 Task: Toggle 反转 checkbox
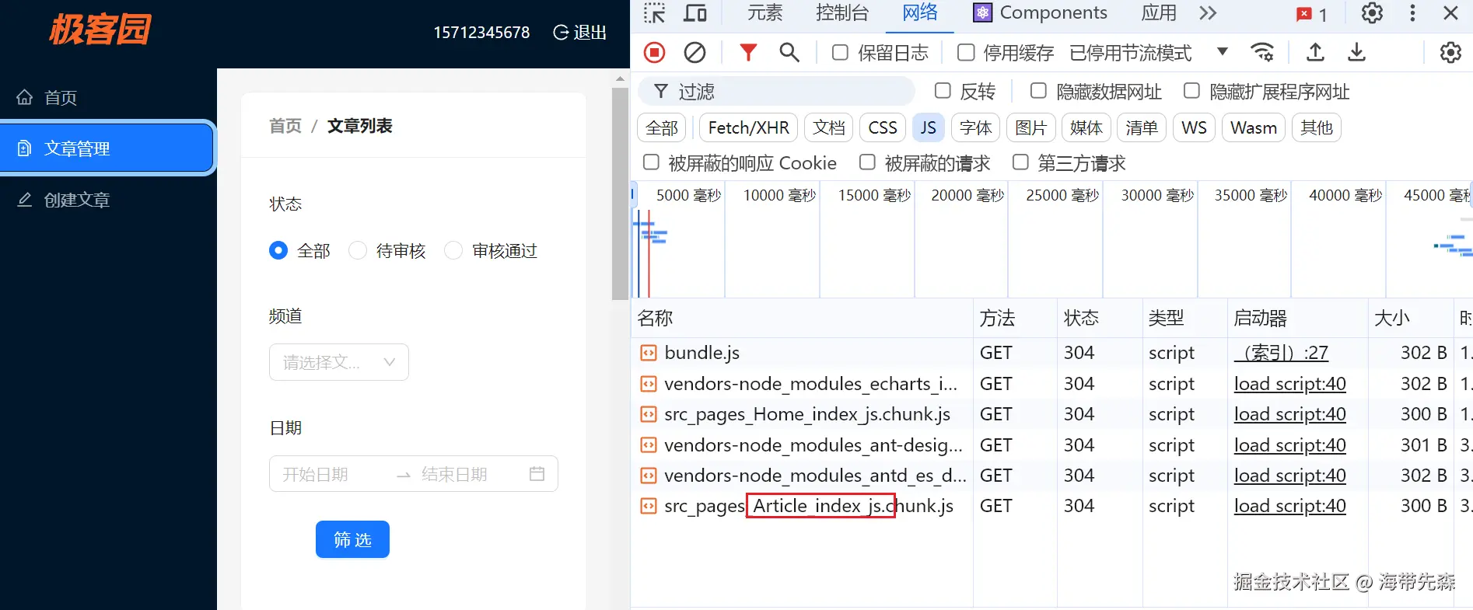[x=943, y=91]
